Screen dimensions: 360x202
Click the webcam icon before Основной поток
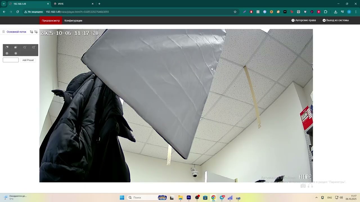(x=4, y=32)
